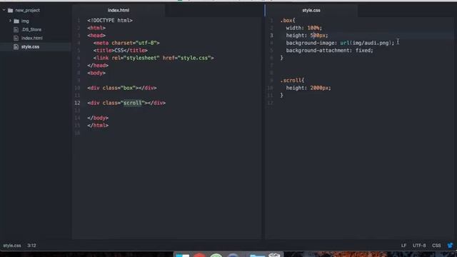
Task: Click the new_project folder icon
Action: (x=11, y=11)
